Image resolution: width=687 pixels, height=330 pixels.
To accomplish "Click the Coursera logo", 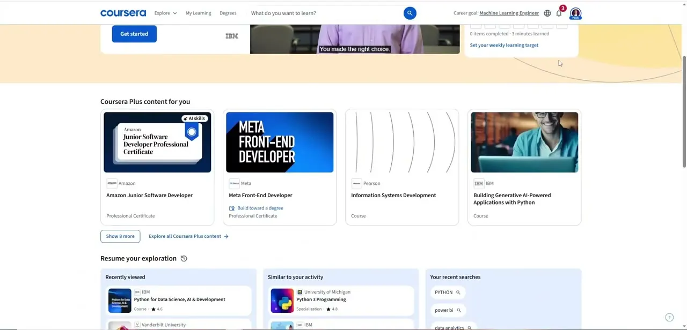I will tap(123, 13).
